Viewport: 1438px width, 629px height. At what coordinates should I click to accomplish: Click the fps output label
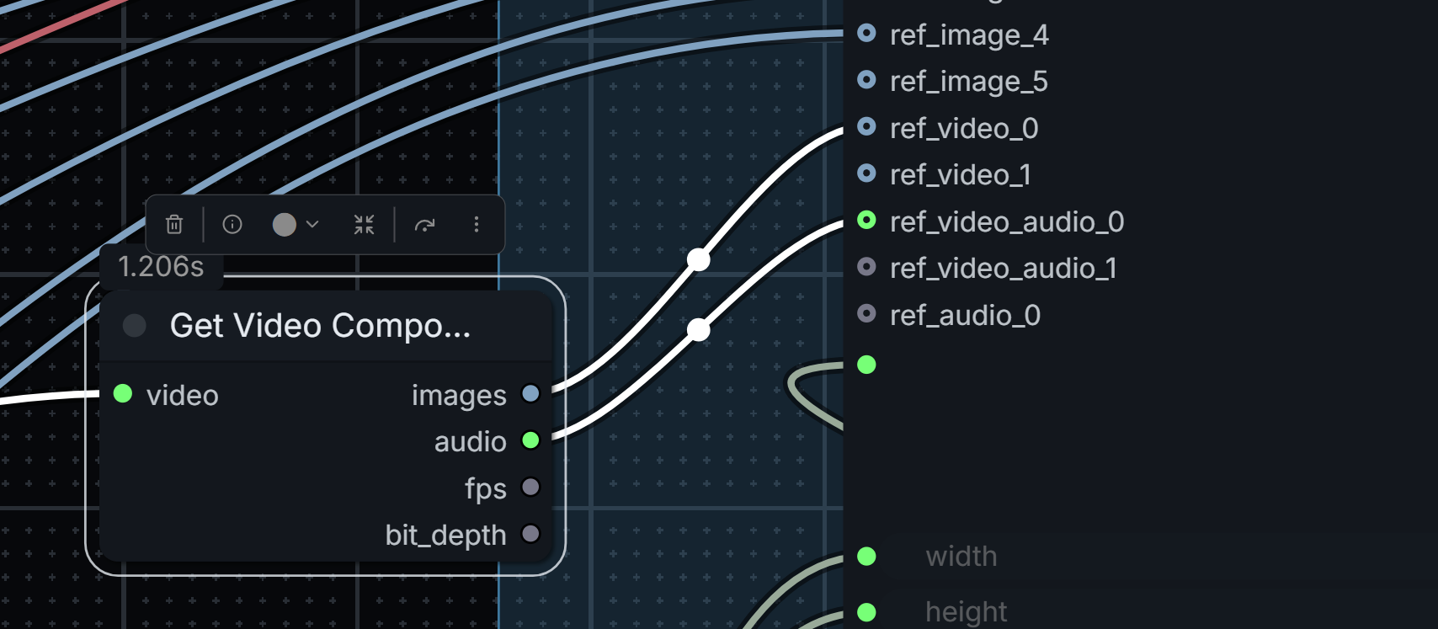point(486,489)
